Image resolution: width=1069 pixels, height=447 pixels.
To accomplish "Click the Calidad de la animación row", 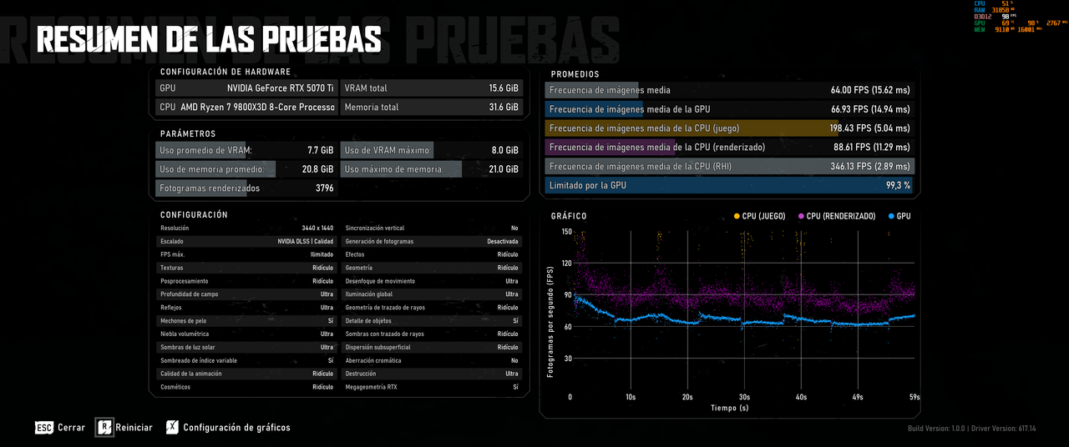I will 246,374.
